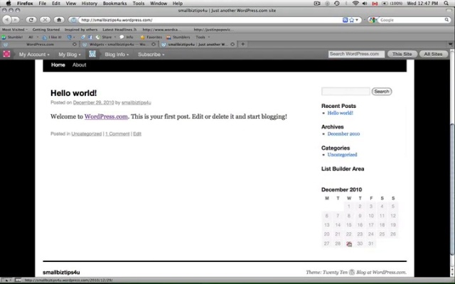List all tabs with the tab strip arrow
The width and height of the screenshot is (455, 284).
[x=450, y=44]
